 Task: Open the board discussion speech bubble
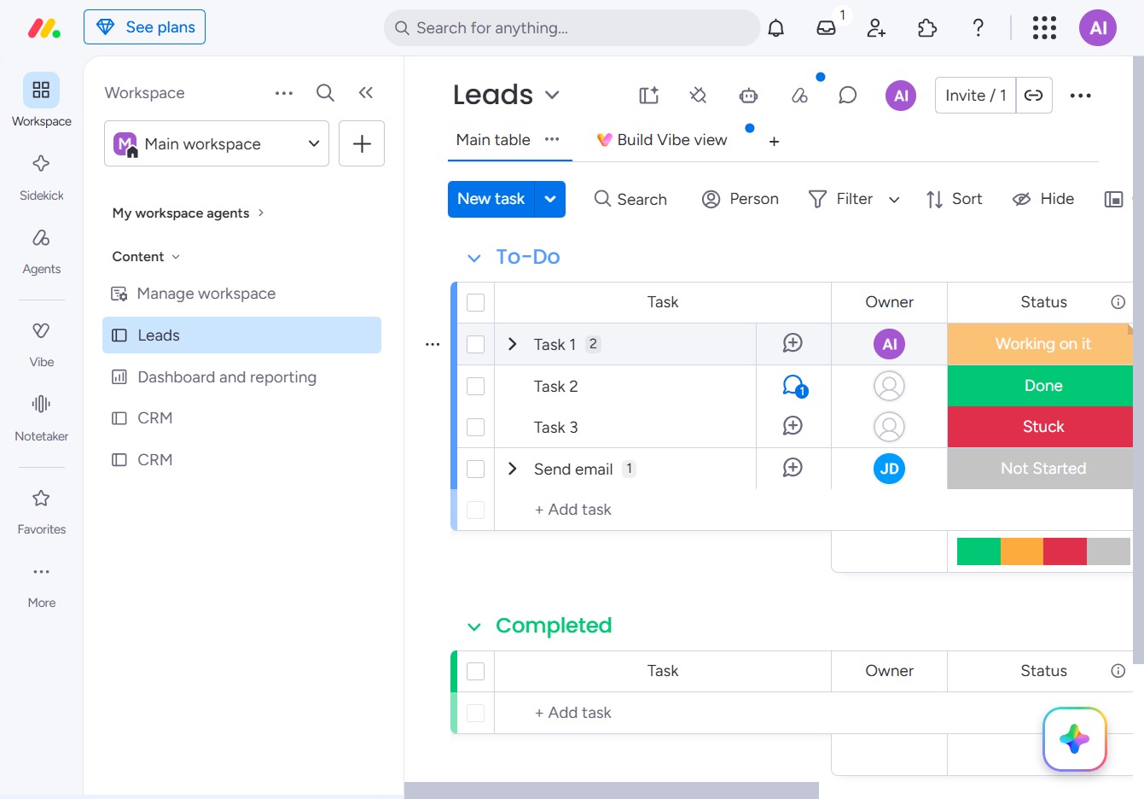847,96
